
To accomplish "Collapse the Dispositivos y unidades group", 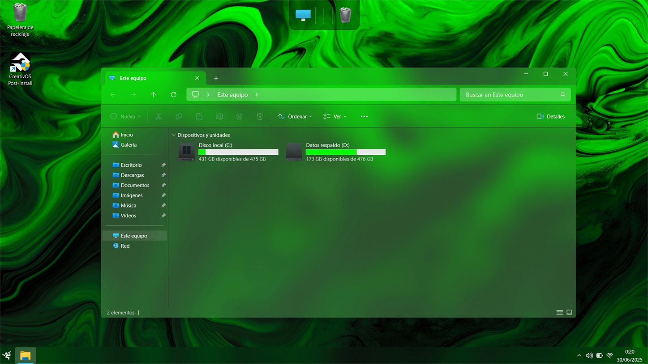I will (174, 135).
